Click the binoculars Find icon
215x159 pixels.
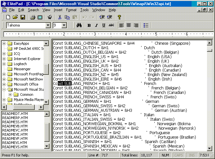point(79,25)
